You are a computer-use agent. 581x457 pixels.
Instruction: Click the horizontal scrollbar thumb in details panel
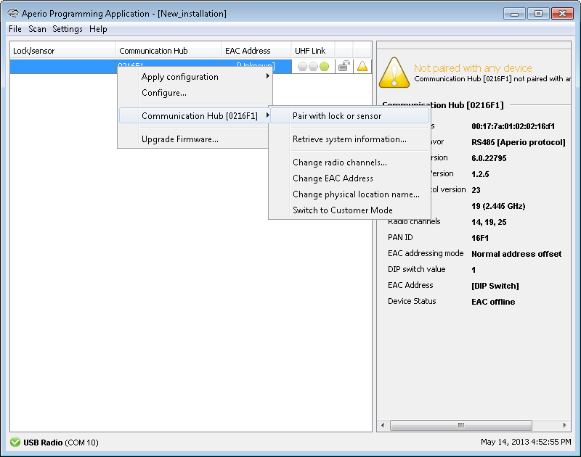click(x=461, y=425)
